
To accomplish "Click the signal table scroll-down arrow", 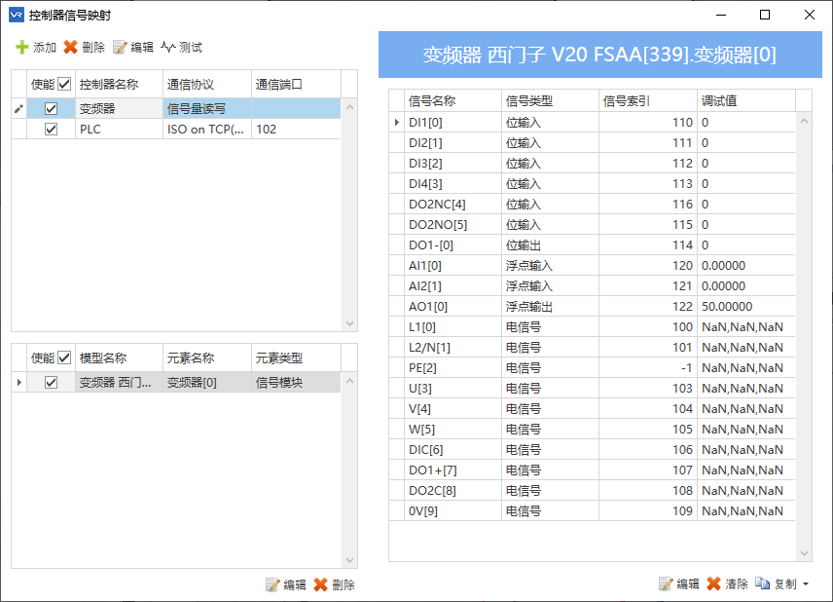I will click(805, 553).
